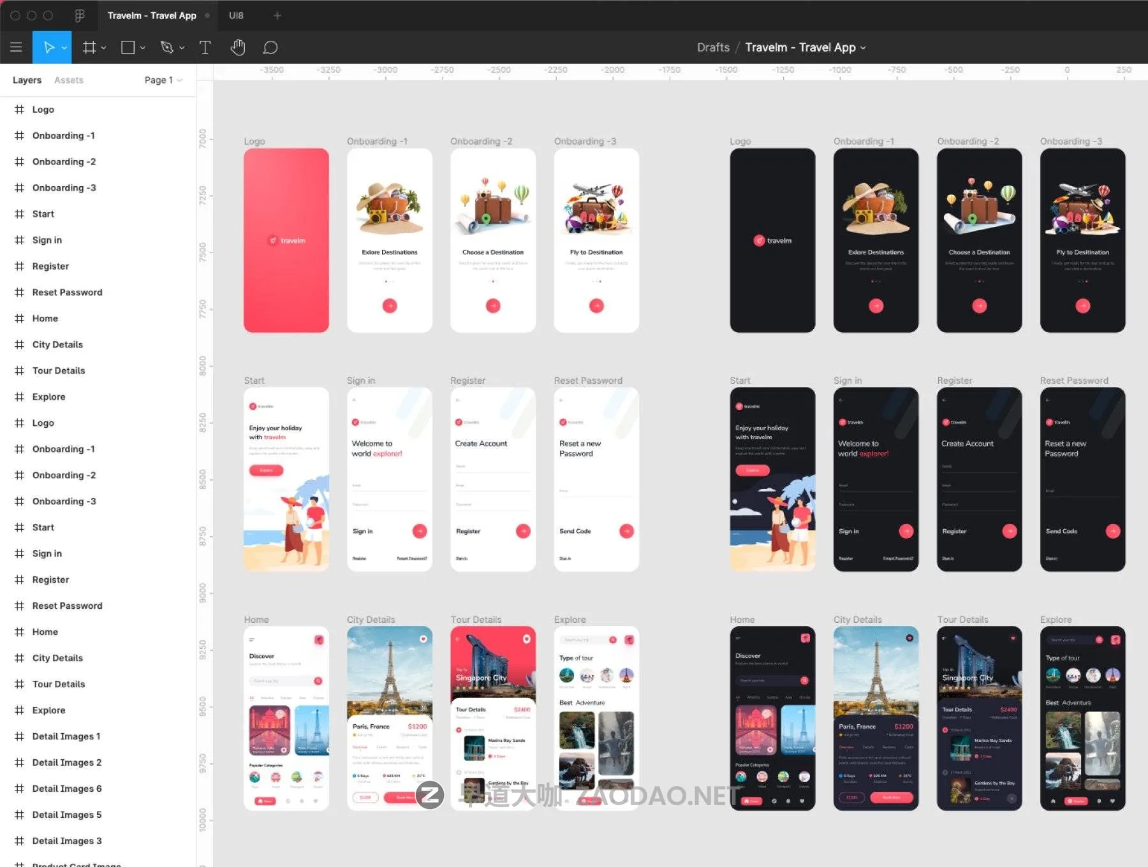Expand the Page 1 dropdown

(163, 80)
